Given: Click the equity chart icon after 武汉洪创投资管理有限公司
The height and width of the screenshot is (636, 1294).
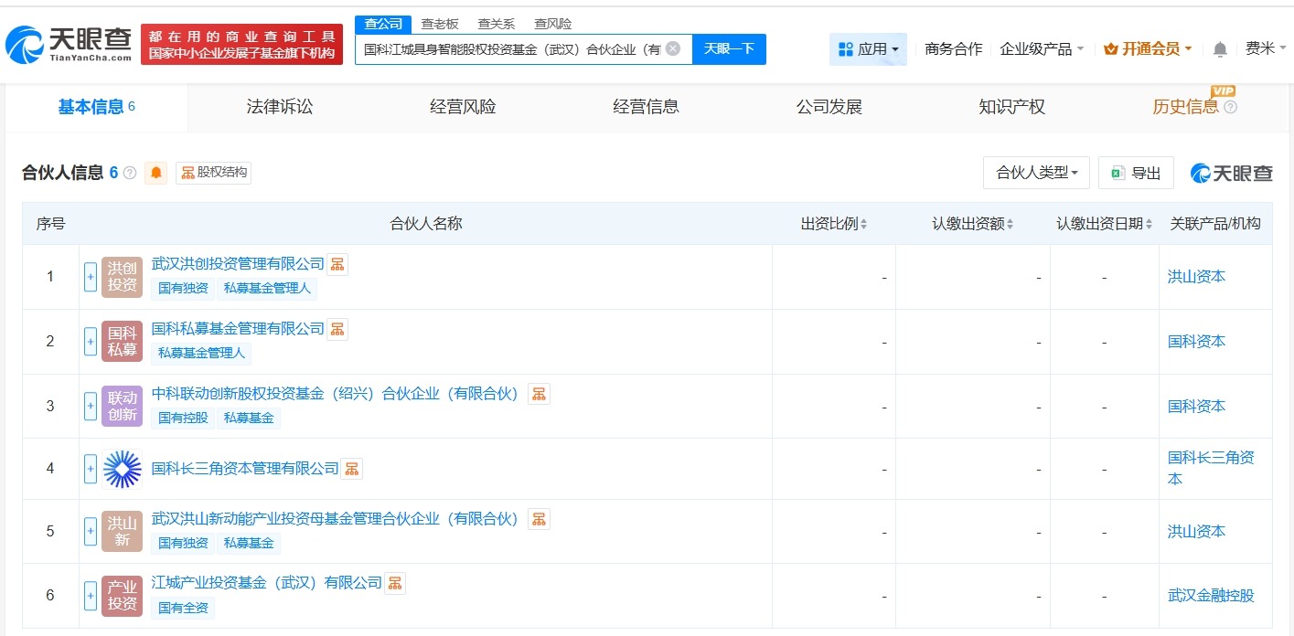Looking at the screenshot, I should click(x=337, y=263).
